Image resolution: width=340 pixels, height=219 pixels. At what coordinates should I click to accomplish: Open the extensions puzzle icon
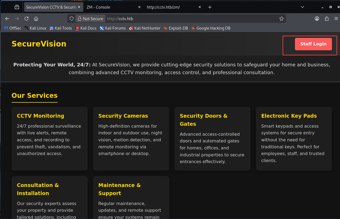point(327,19)
